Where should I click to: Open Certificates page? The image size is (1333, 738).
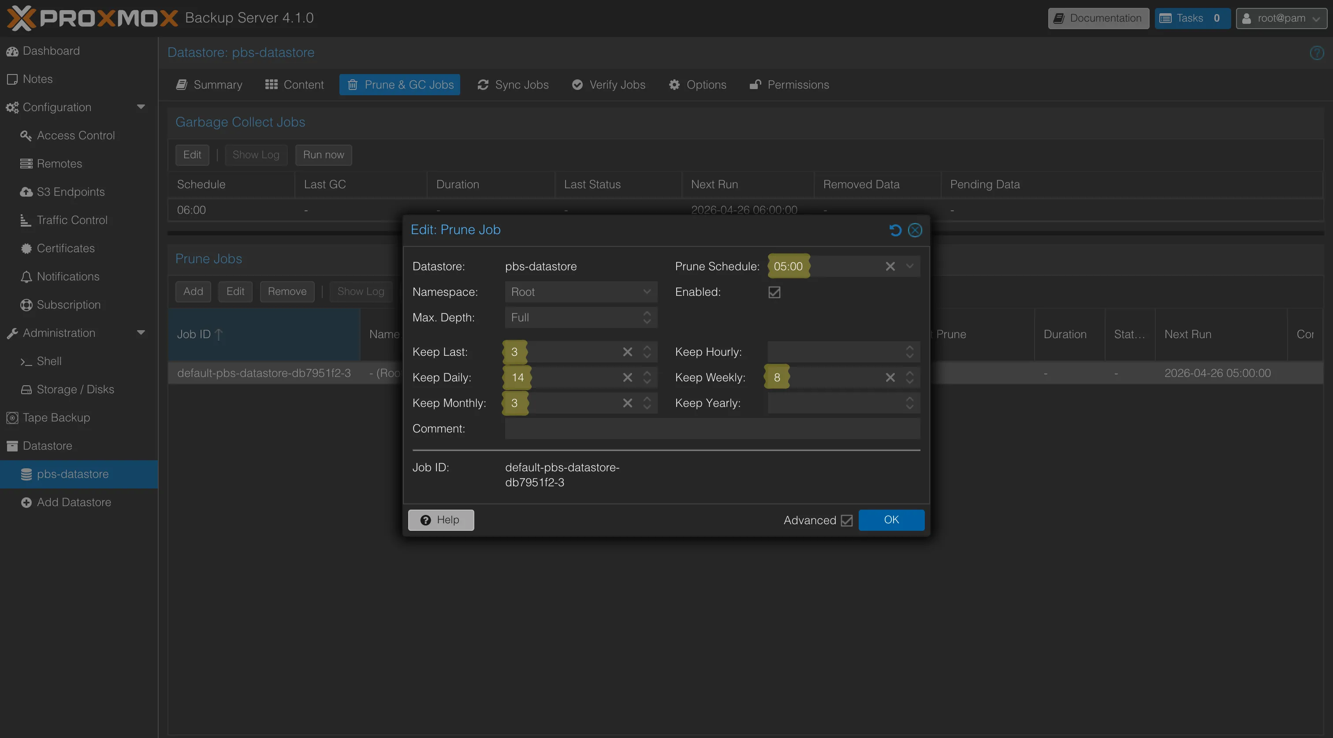click(x=78, y=248)
